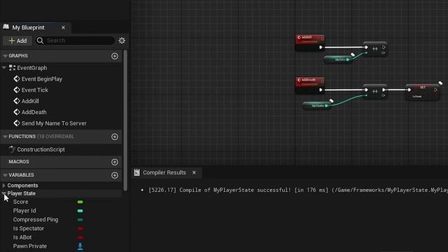Select Is ABot variable
The height and width of the screenshot is (252, 448).
(x=22, y=237)
